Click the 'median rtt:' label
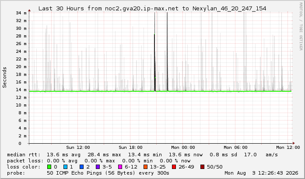This screenshot has width=305, height=179. click(24, 155)
